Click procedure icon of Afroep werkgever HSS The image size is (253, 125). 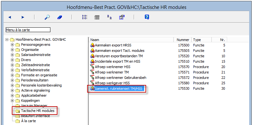92,83
